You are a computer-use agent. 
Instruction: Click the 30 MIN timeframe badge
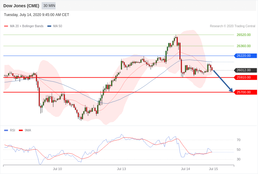[49, 6]
